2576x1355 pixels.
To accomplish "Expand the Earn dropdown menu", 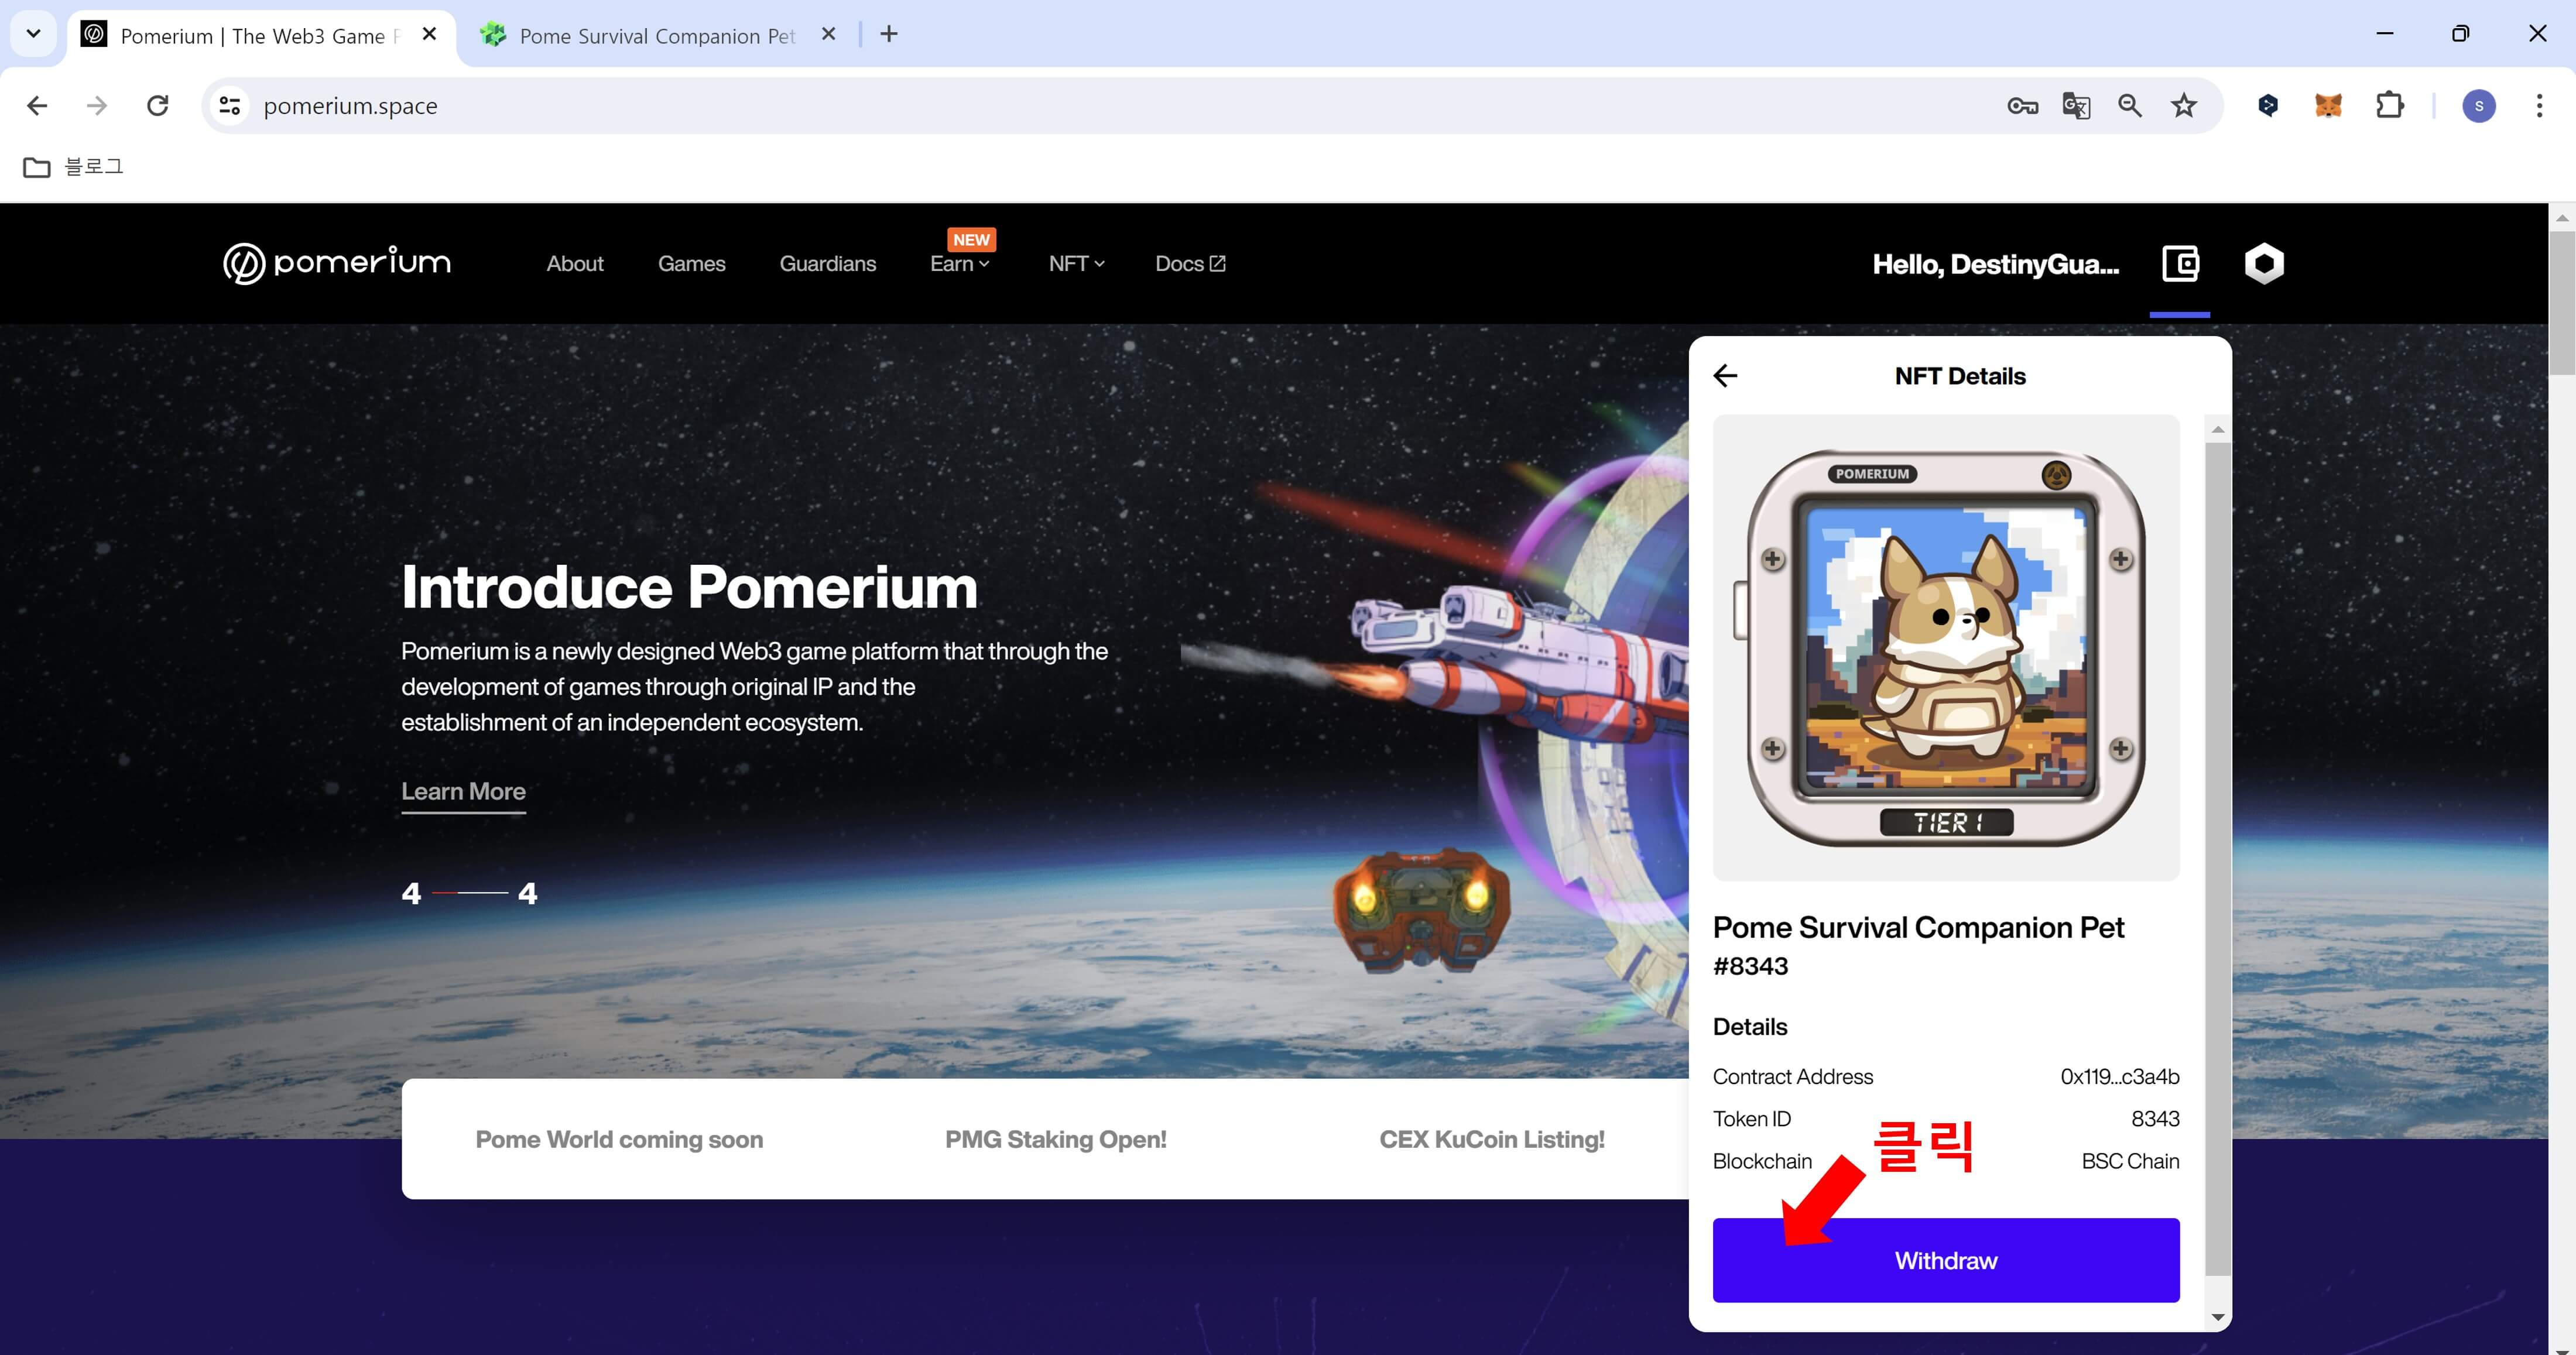I will pyautogui.click(x=959, y=264).
